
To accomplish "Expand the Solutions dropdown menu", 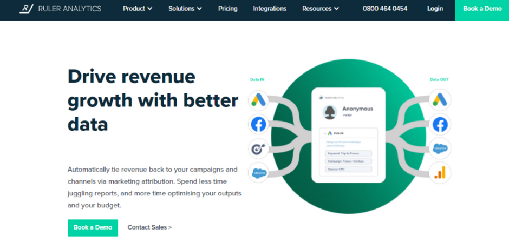I will coord(185,9).
